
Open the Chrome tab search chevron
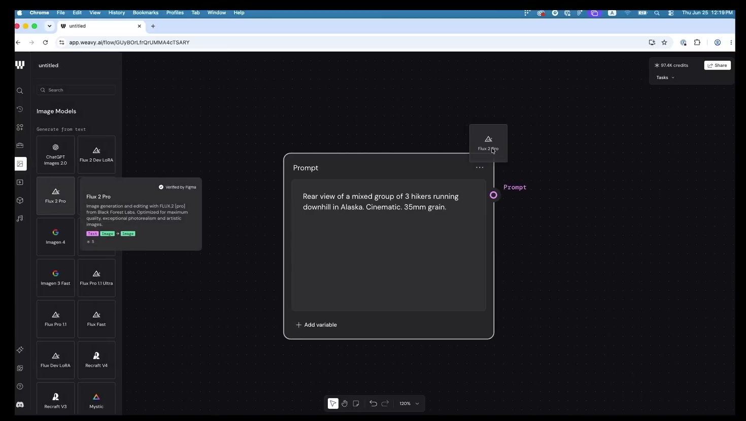tap(49, 26)
